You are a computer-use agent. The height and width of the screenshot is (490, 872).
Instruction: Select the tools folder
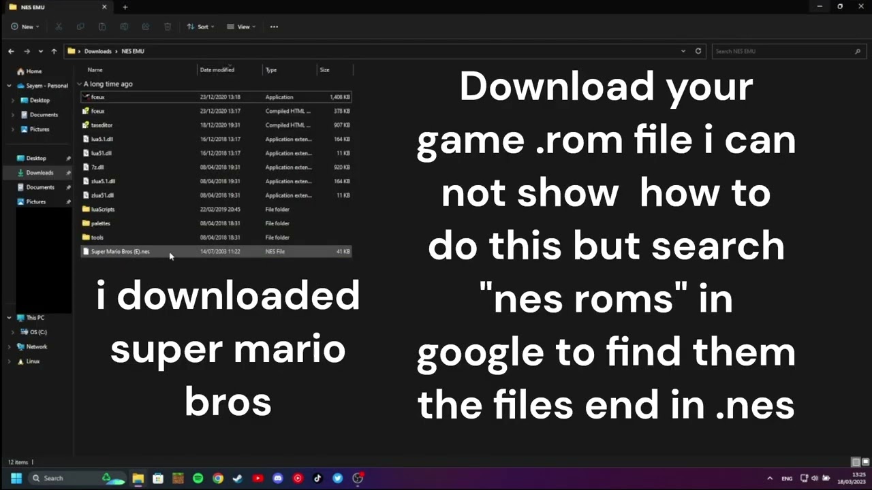(215, 238)
